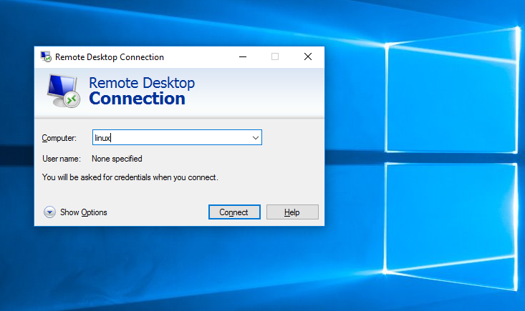This screenshot has height=311, width=525.
Task: Click the window title text
Action: [x=110, y=57]
